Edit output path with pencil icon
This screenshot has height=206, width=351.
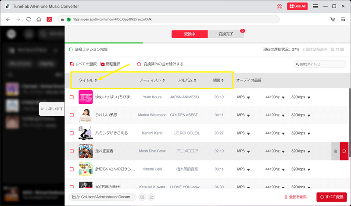click(x=142, y=197)
